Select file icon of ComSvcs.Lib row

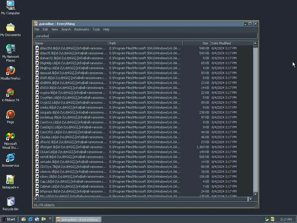[37, 122]
